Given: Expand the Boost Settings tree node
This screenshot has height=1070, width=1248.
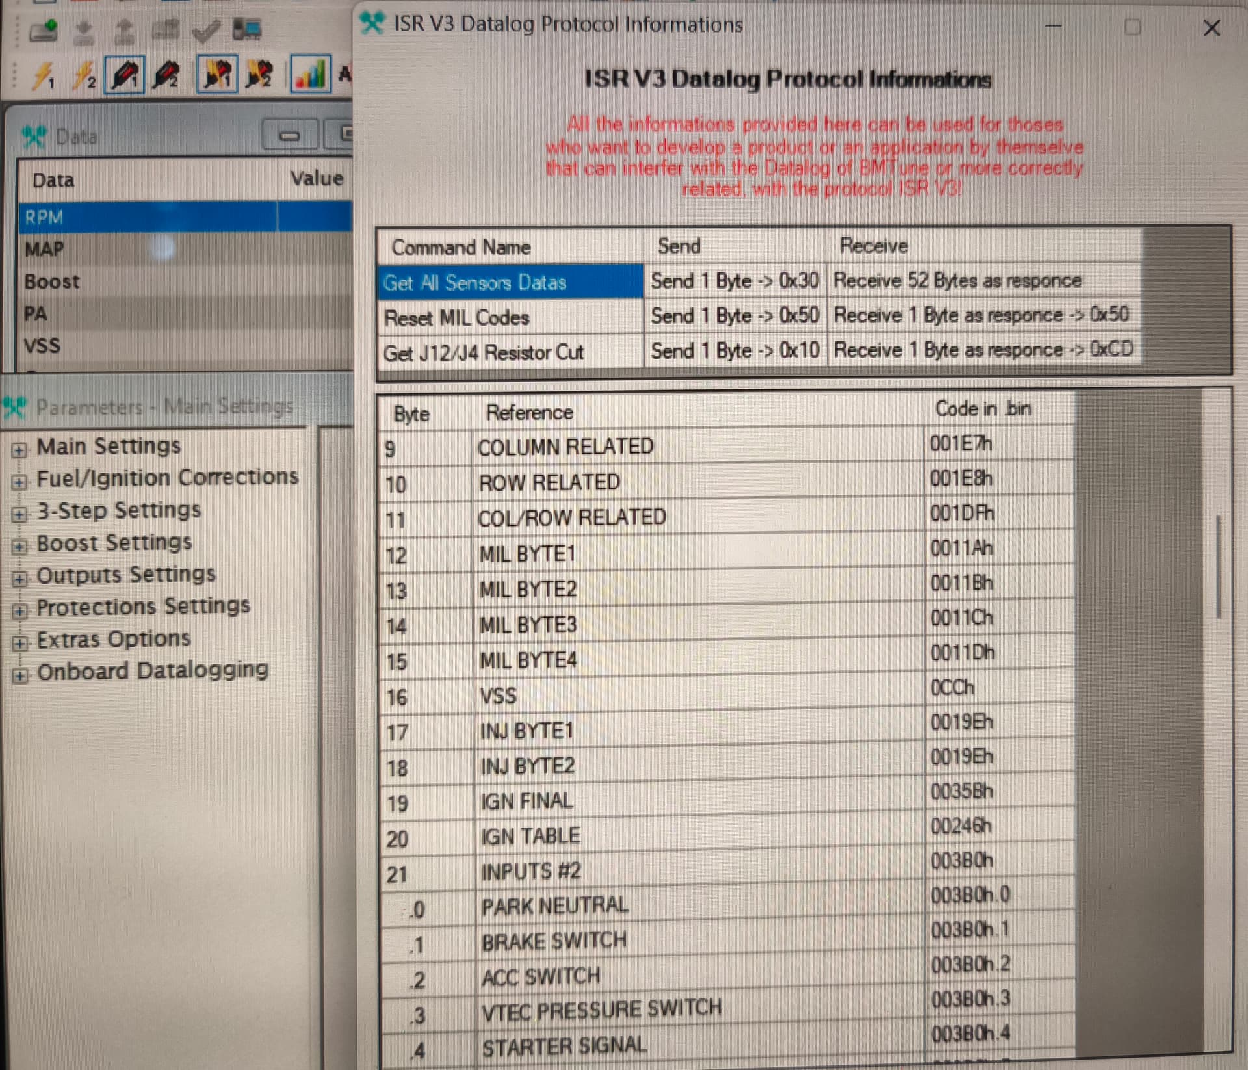Looking at the screenshot, I should point(19,546).
